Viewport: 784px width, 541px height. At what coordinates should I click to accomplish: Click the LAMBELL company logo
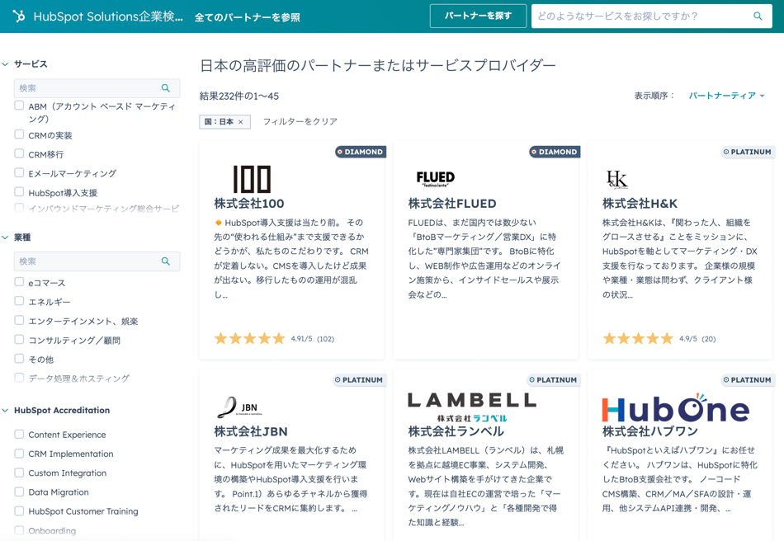coord(472,407)
